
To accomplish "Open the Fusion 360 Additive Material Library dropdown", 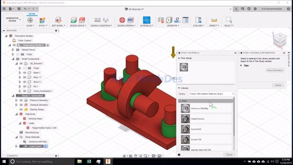I will [x=212, y=93].
